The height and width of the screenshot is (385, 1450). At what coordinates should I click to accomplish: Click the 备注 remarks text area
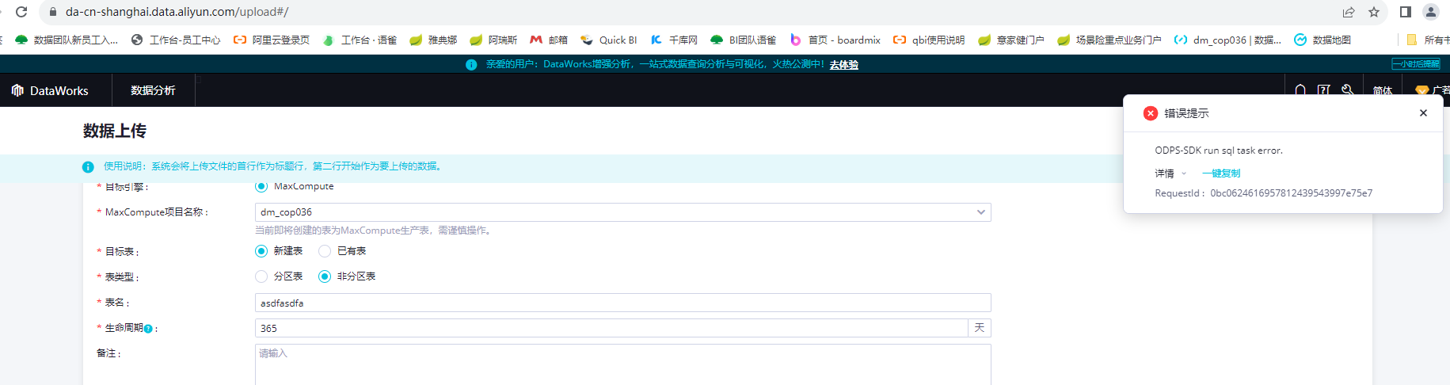point(623,364)
